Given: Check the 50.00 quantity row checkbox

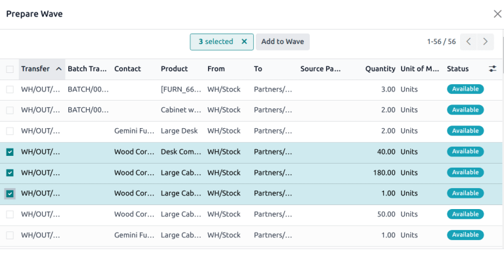Looking at the screenshot, I should [x=10, y=214].
